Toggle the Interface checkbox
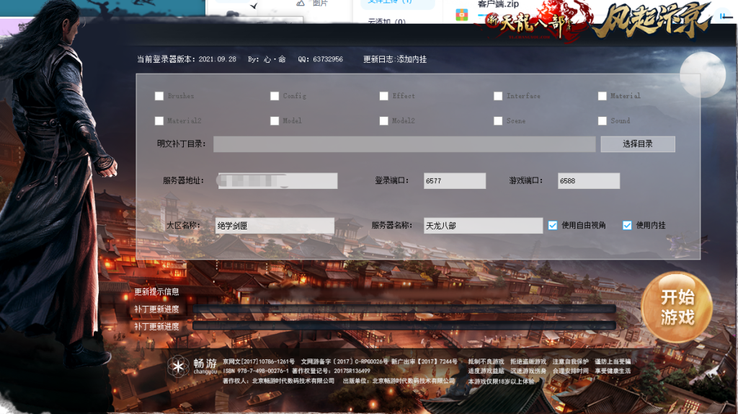The width and height of the screenshot is (738, 414). pyautogui.click(x=498, y=96)
